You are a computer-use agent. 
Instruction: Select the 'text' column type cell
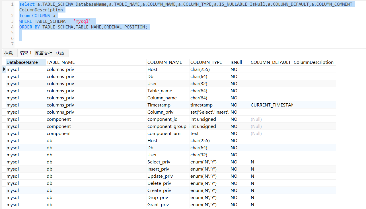click(210, 133)
